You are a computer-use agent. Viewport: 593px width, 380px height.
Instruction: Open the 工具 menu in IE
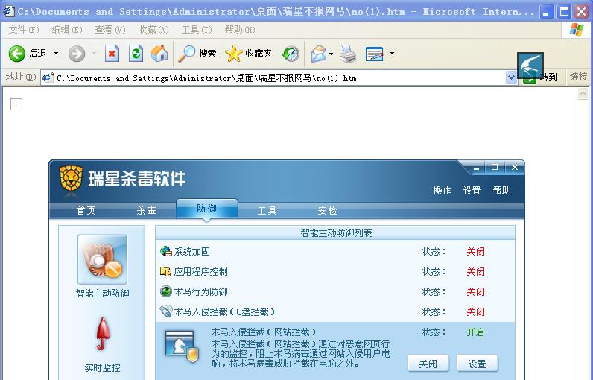pos(196,30)
